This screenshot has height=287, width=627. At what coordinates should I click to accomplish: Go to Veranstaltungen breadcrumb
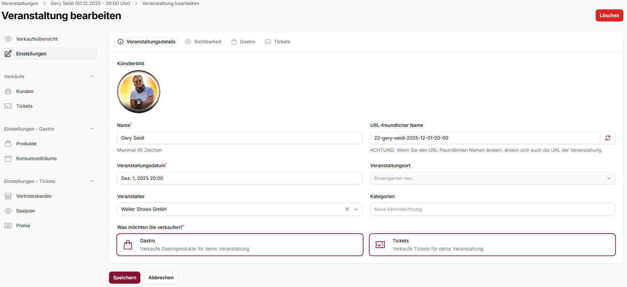click(20, 3)
